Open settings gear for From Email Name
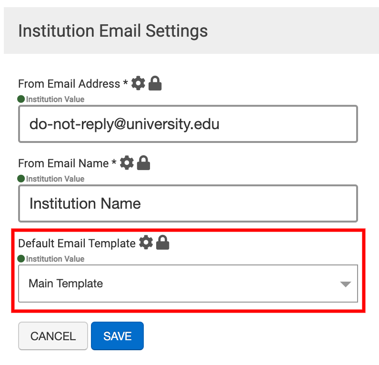Image resolution: width=379 pixels, height=365 pixels. [x=127, y=163]
